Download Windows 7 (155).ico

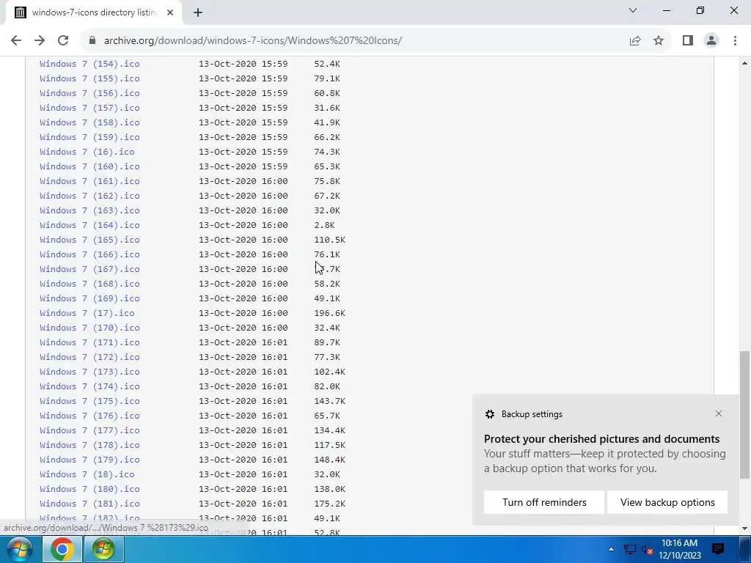coord(89,78)
